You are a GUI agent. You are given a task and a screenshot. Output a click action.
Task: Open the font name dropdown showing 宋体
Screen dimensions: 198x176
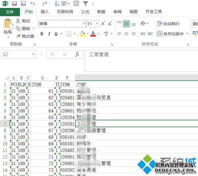click(84, 24)
